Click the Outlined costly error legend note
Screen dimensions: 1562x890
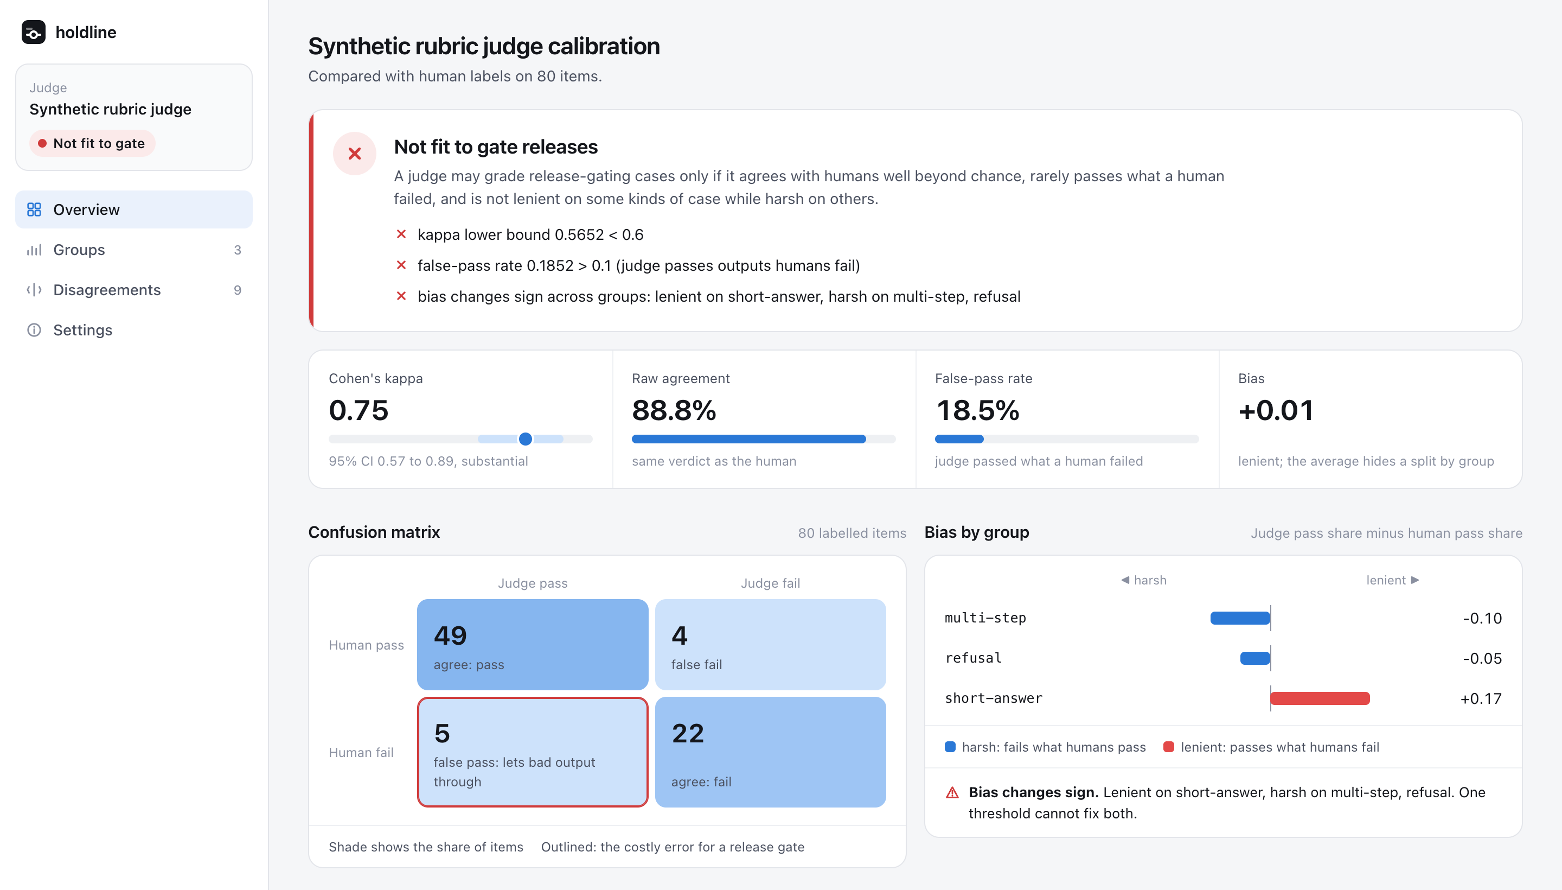(x=673, y=847)
